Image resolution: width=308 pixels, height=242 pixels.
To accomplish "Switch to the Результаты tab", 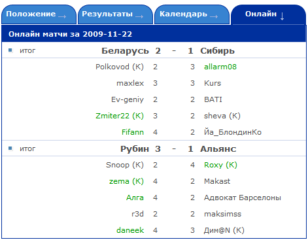I will coord(115,14).
